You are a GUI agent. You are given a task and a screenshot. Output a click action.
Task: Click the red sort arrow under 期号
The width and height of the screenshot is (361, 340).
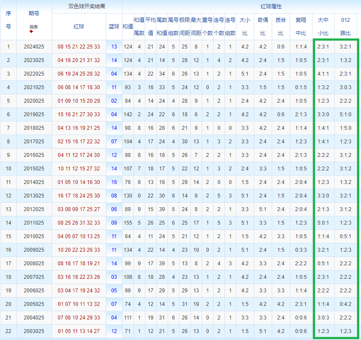click(x=31, y=31)
